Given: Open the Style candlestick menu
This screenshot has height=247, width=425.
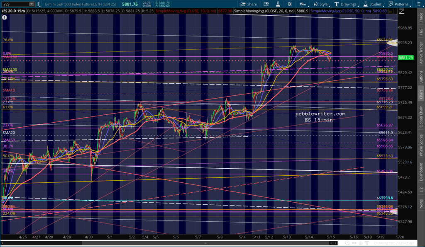Looking at the screenshot, I should click(321, 4).
